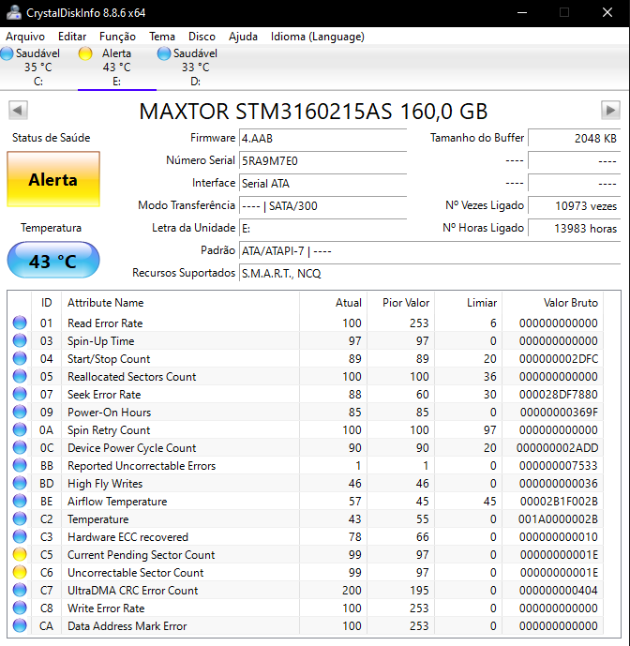Click blue status icon for Write Error Rate
This screenshot has height=646, width=630.
pyautogui.click(x=20, y=608)
